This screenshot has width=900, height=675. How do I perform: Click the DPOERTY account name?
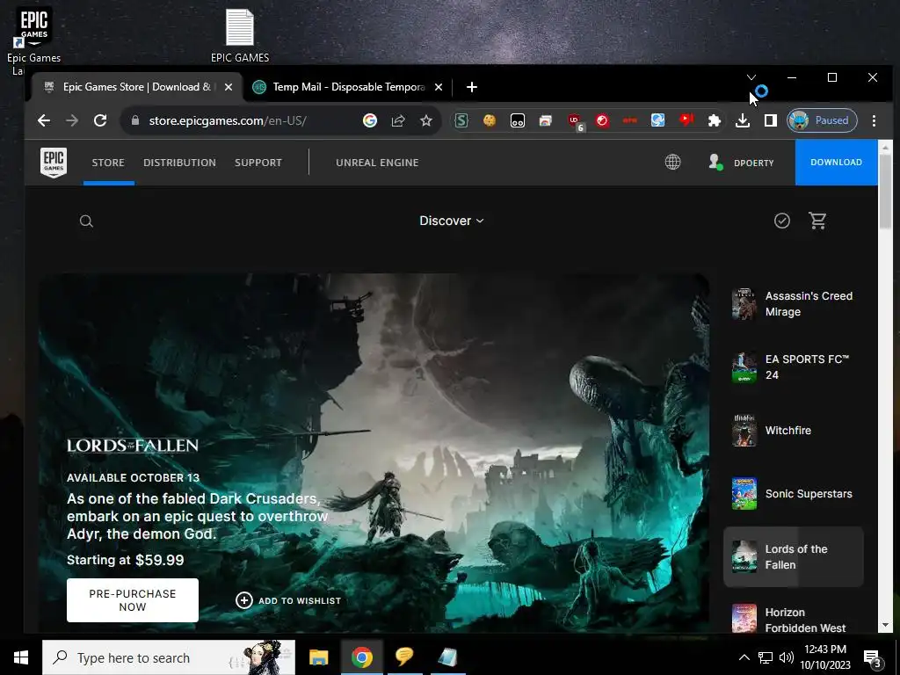coord(753,163)
